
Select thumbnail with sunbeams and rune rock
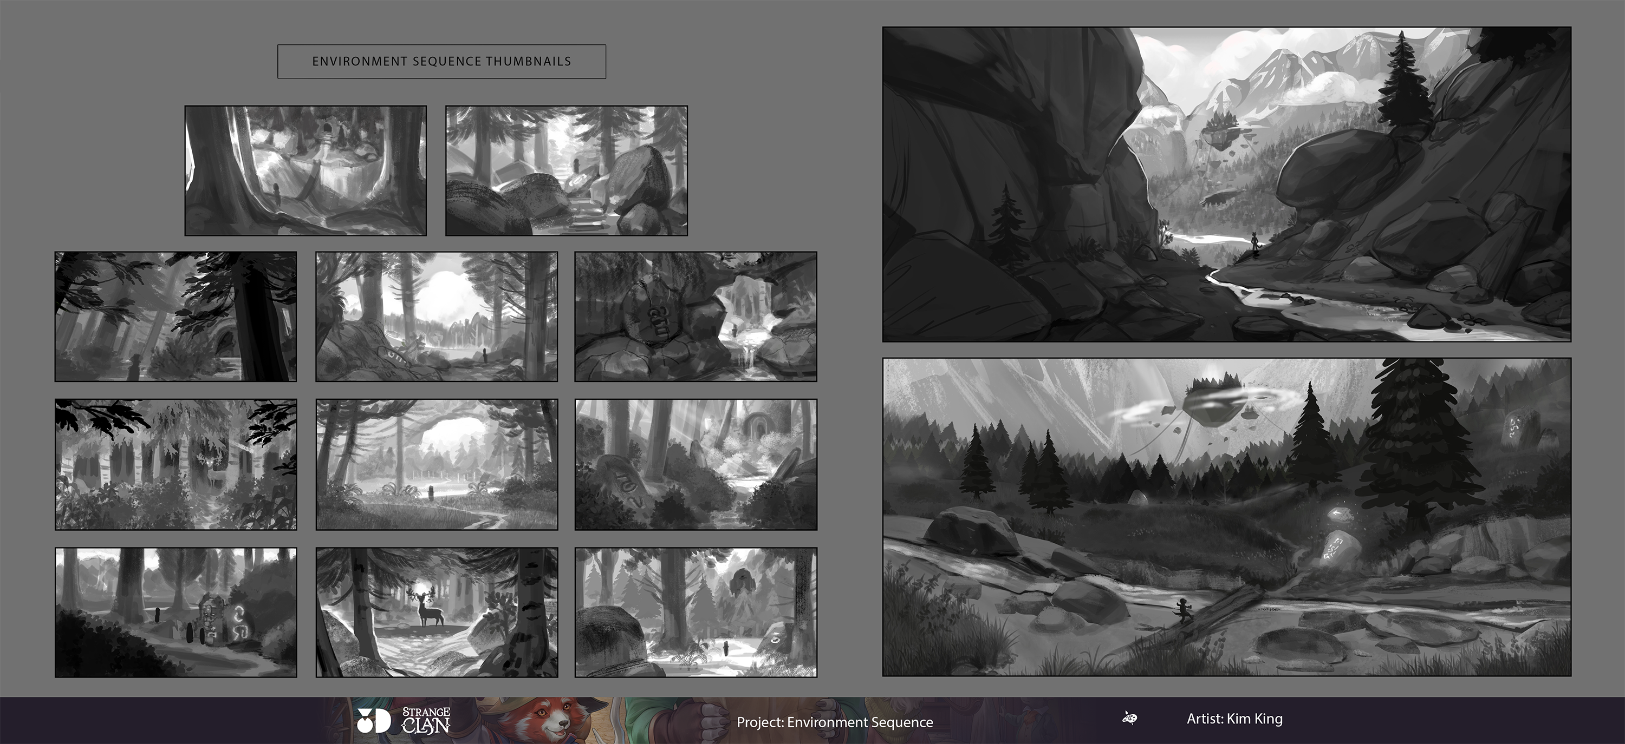696,464
